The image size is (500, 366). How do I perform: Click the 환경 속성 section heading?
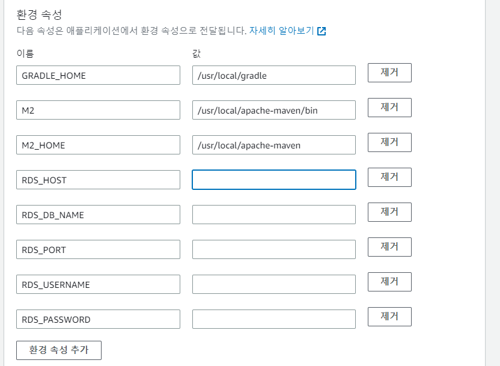39,14
